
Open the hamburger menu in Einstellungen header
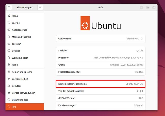pos(40,7)
